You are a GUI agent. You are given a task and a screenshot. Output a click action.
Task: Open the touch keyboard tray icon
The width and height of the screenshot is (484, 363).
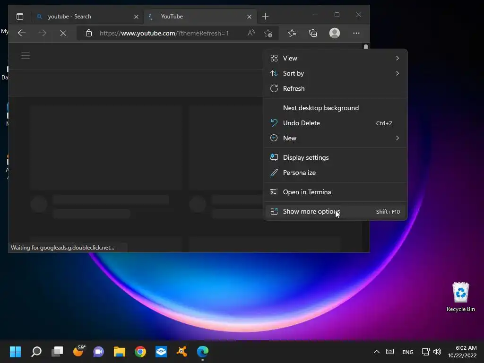pyautogui.click(x=390, y=352)
